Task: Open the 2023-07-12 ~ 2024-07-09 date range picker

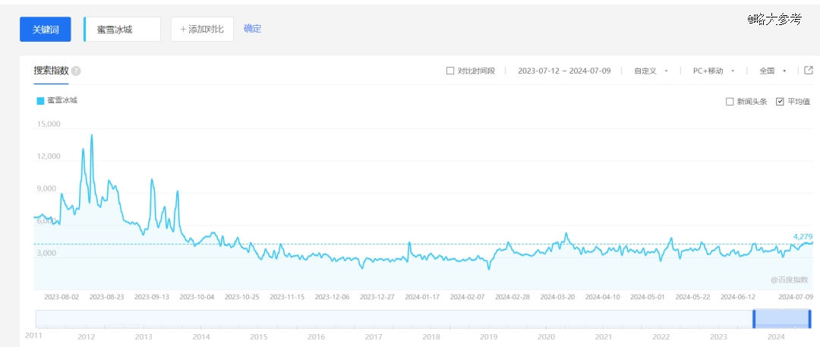Action: pyautogui.click(x=564, y=71)
